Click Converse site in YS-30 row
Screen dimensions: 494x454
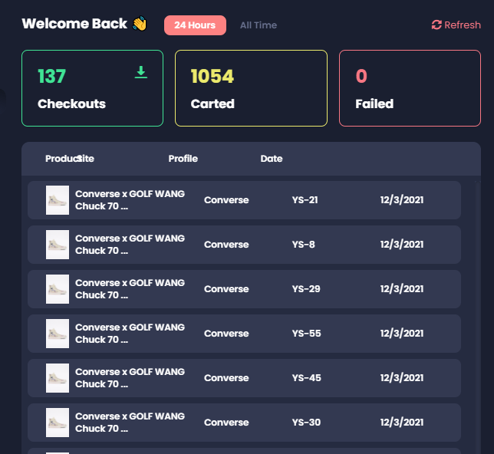[x=226, y=423]
